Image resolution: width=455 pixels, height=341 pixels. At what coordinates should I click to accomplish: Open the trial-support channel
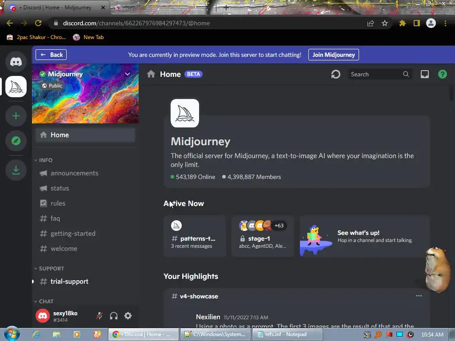(85, 281)
